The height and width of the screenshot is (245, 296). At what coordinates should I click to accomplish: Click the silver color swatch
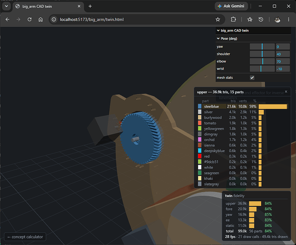(199, 112)
